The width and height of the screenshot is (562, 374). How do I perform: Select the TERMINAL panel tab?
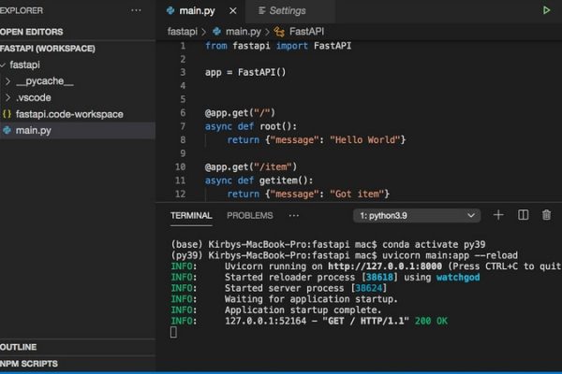tap(191, 215)
